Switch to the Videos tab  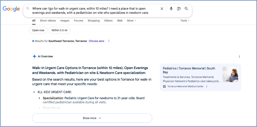(x=108, y=21)
